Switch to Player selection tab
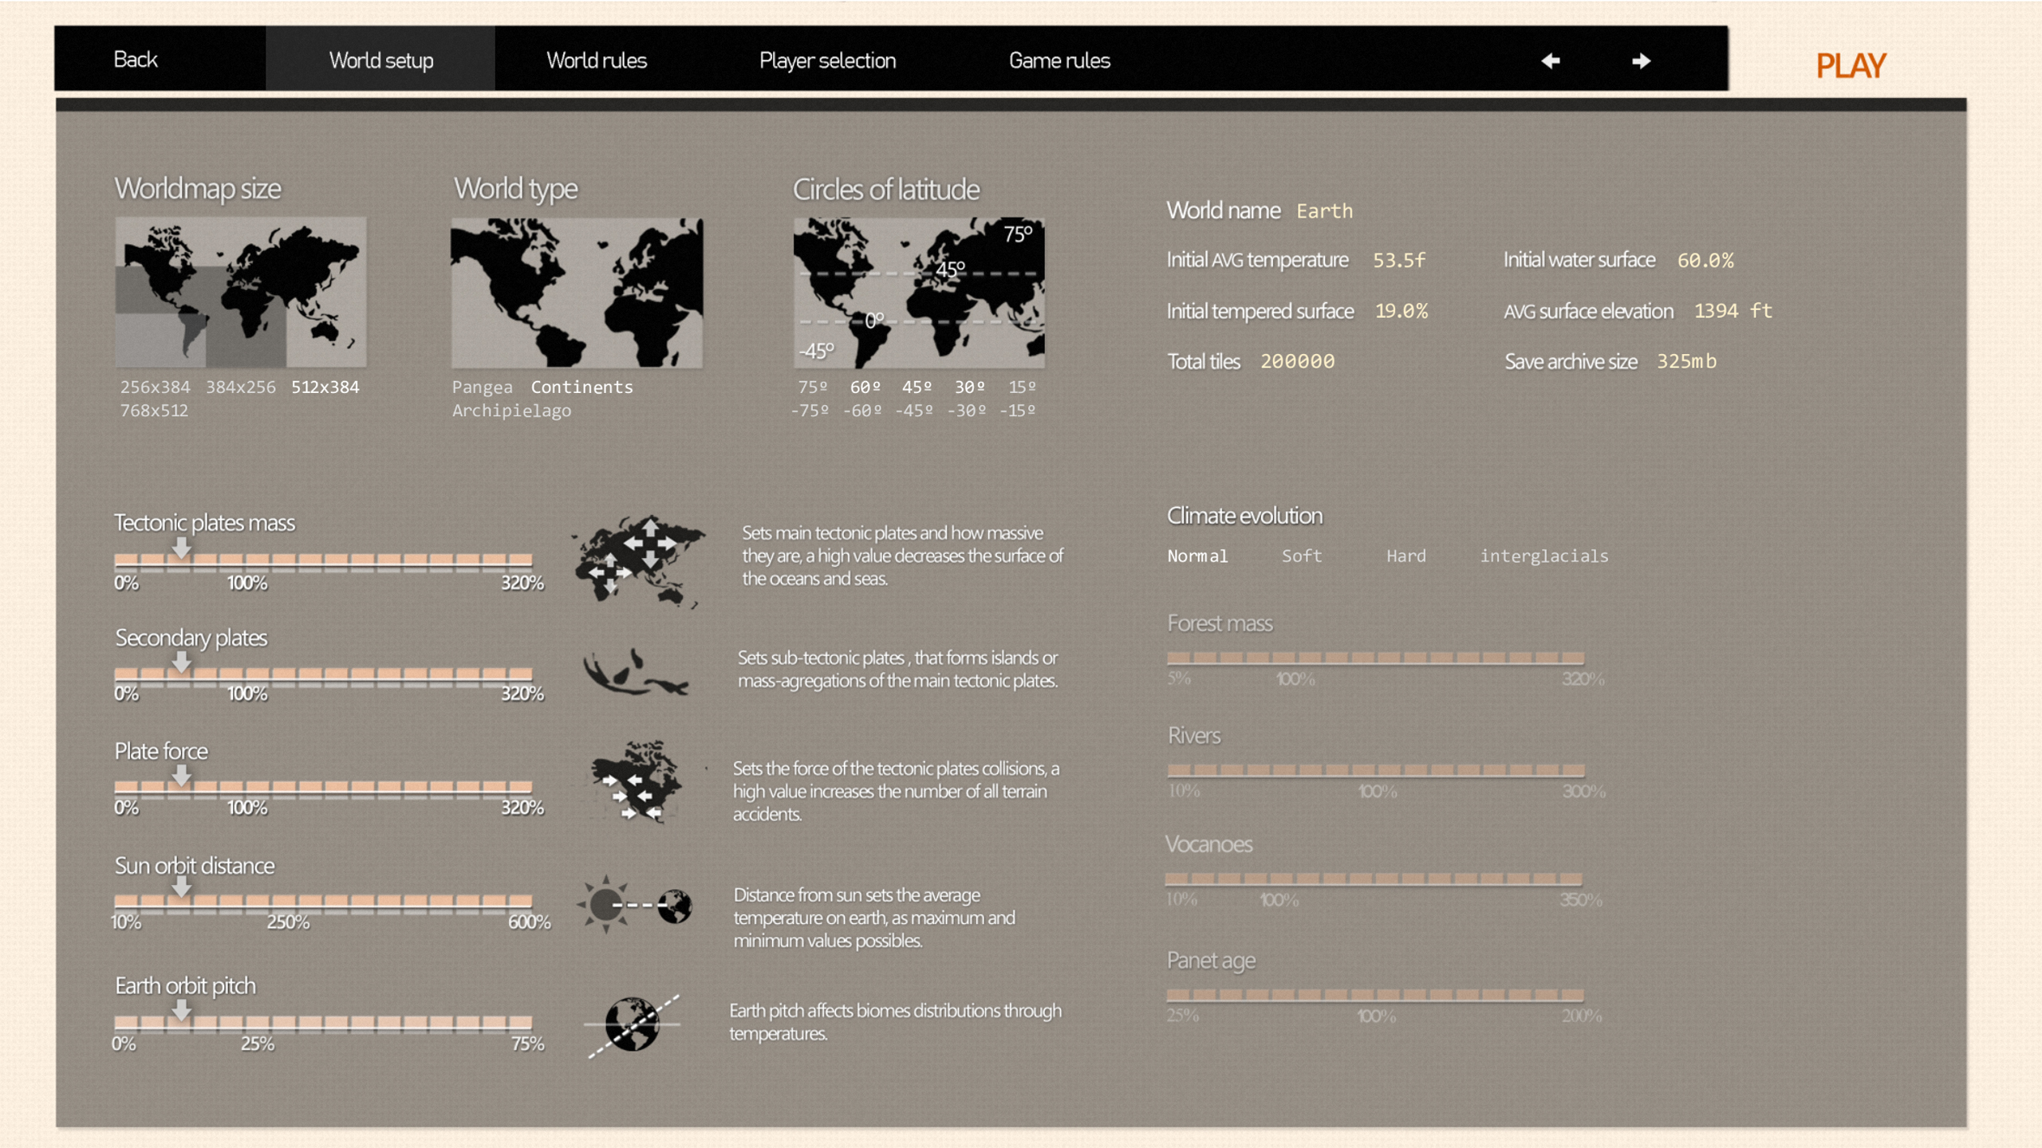The height and width of the screenshot is (1148, 2042). pos(827,61)
